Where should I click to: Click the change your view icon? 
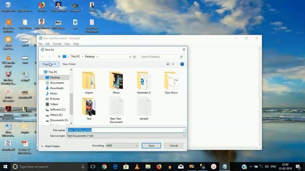click(x=168, y=64)
